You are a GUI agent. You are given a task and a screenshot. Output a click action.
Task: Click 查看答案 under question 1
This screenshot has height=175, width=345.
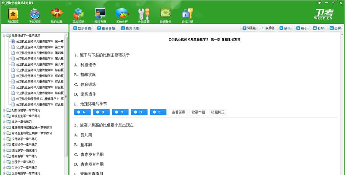[178, 112]
